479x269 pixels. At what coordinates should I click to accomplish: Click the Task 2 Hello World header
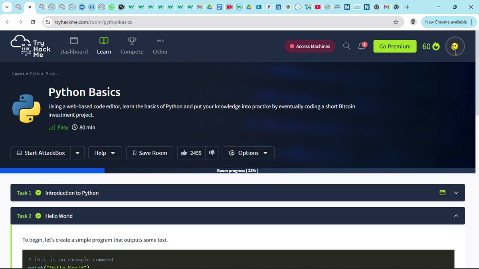[238, 216]
